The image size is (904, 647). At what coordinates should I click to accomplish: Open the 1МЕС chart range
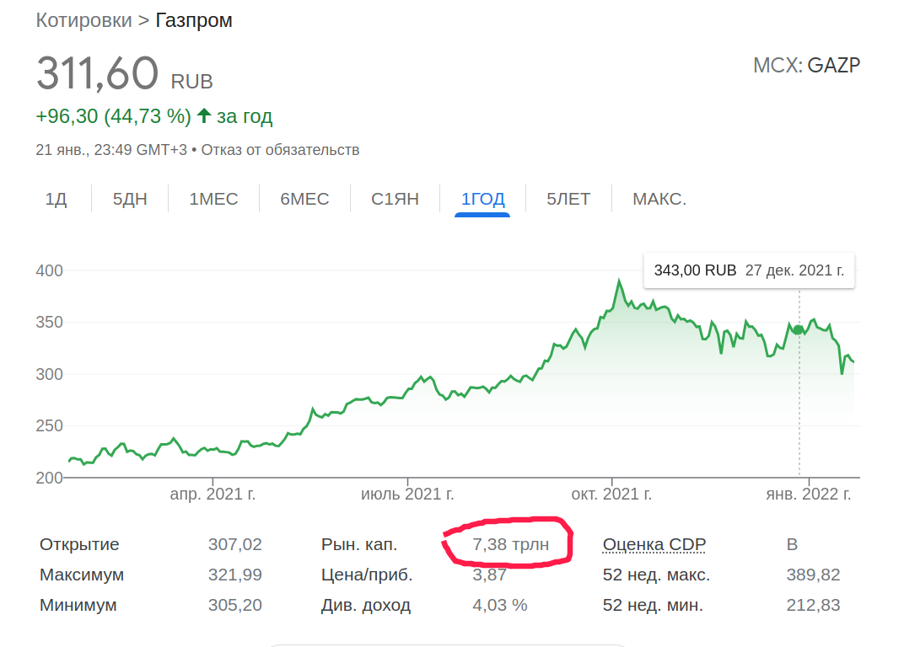click(213, 199)
